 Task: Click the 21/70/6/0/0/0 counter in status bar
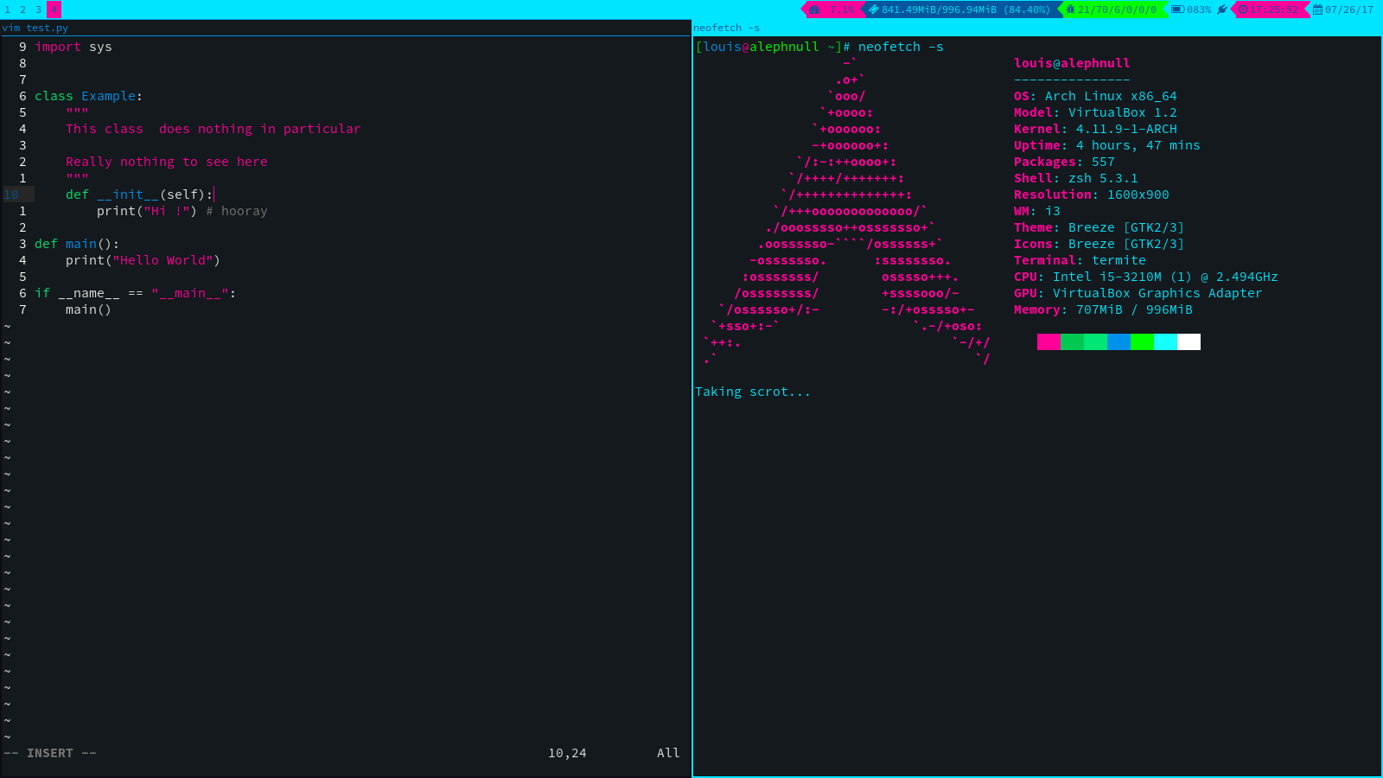pos(1117,10)
